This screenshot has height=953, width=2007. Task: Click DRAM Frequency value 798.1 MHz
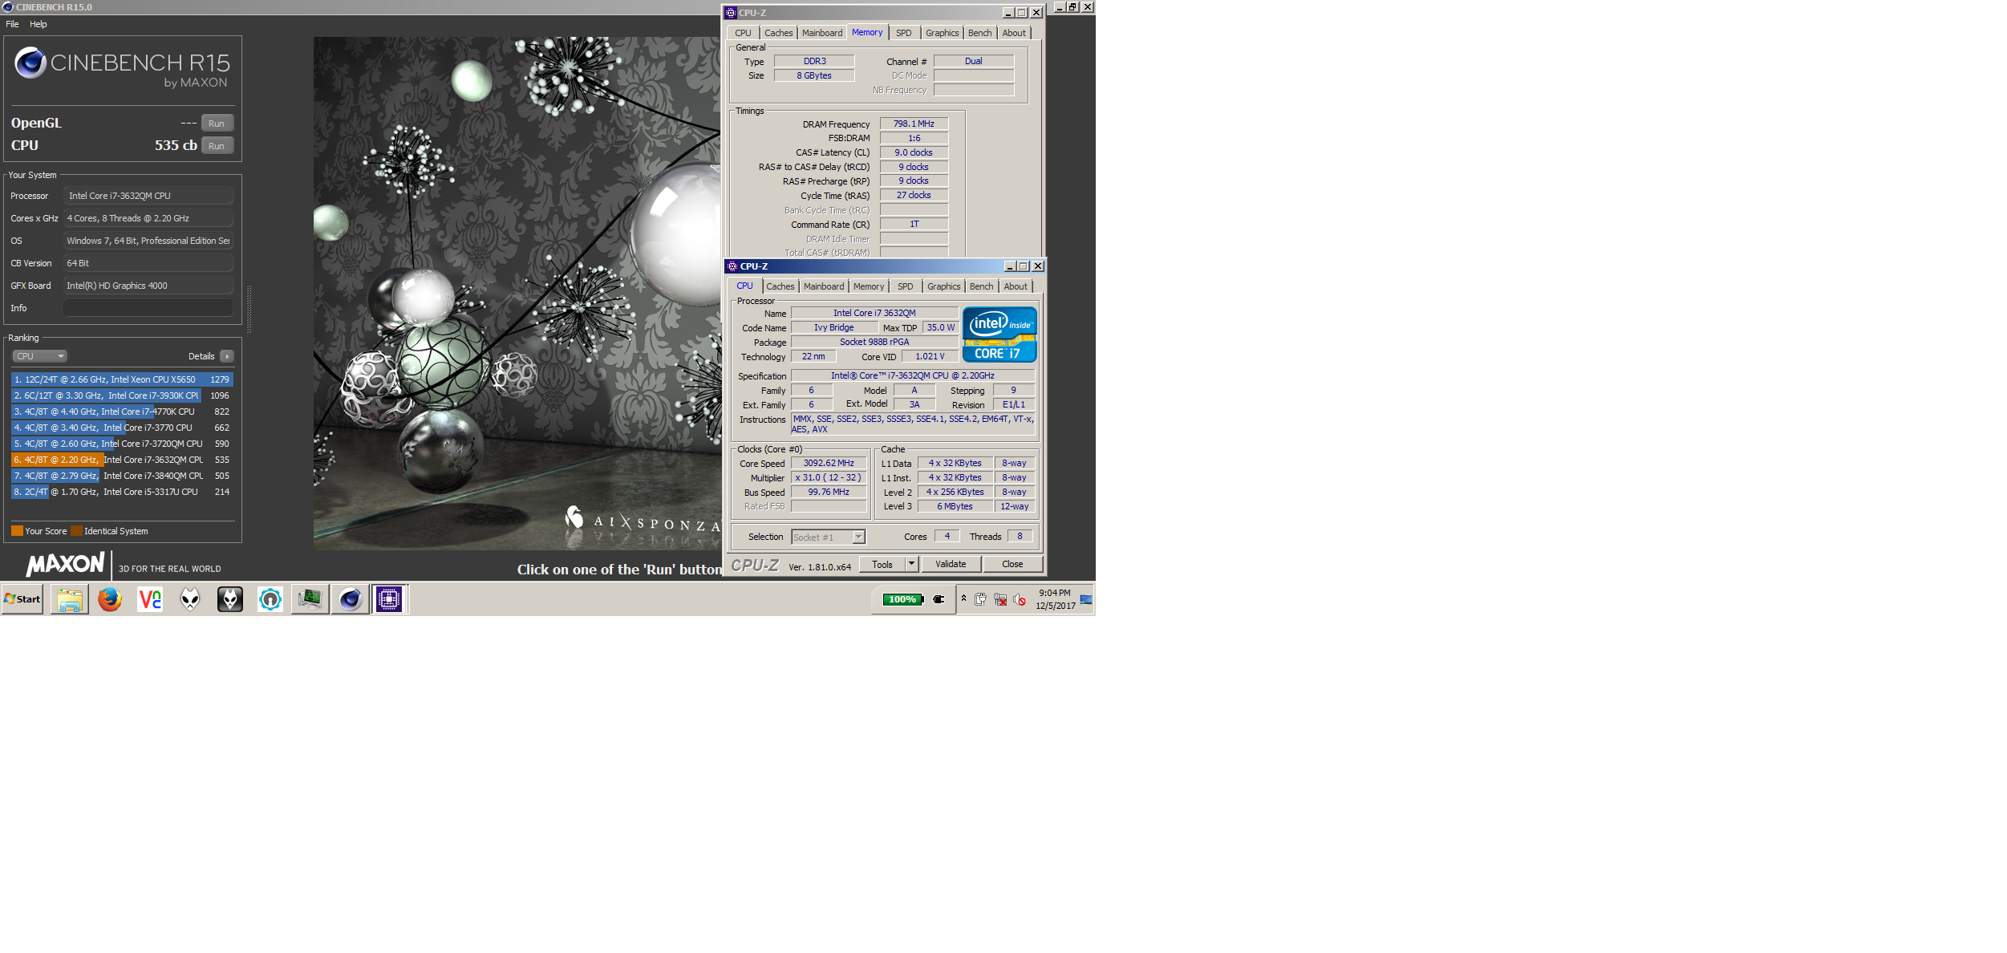pos(914,124)
